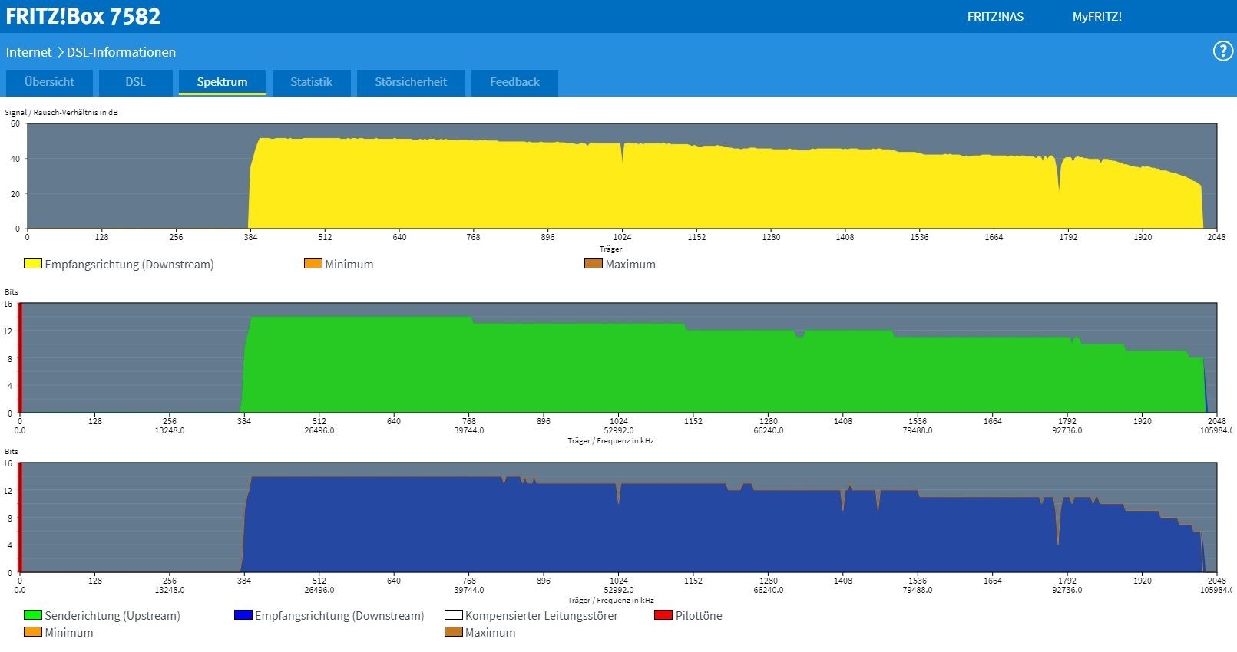This screenshot has height=652, width=1237.
Task: Click the red Pilottöne legend swatch
Action: pos(663,615)
